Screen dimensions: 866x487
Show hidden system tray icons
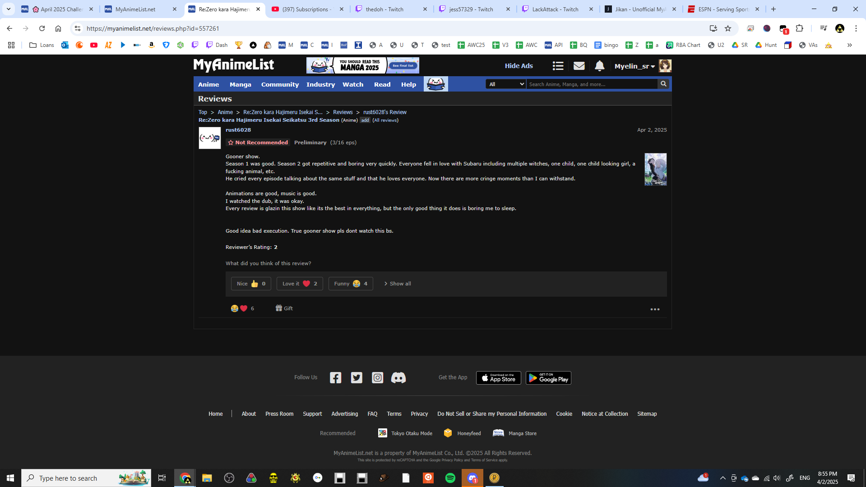coord(722,478)
